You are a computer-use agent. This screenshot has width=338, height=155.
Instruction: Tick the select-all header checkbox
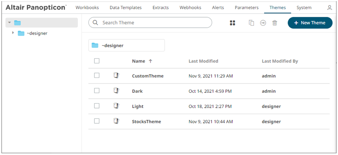tap(97, 61)
